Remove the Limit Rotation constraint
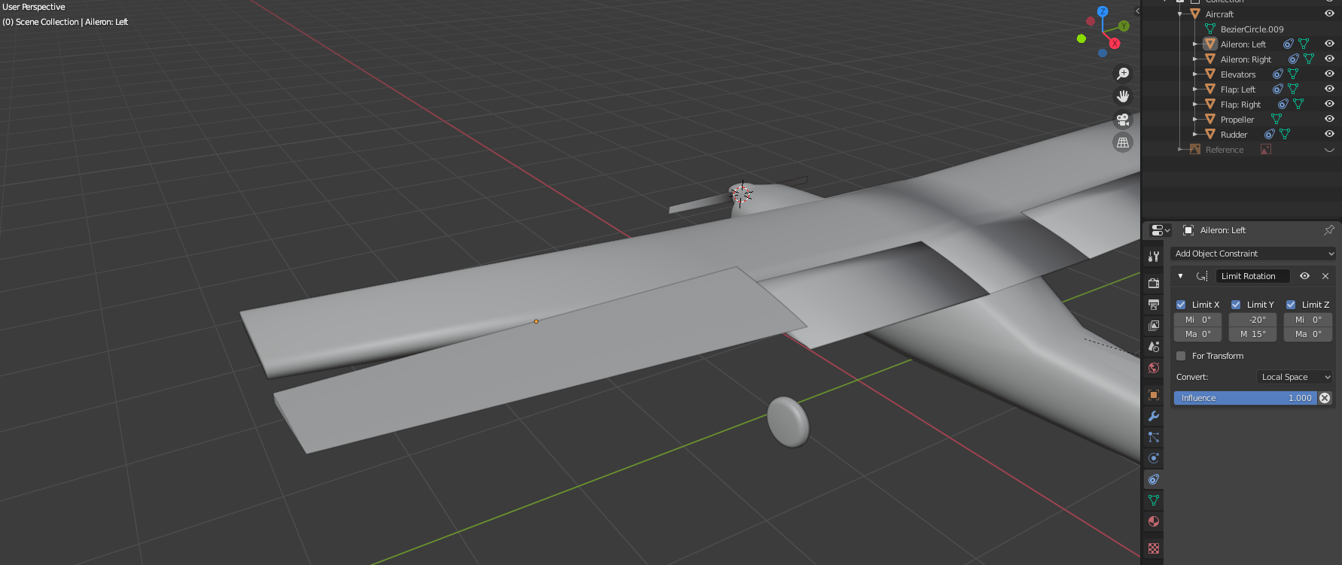Viewport: 1342px width, 565px height. [x=1325, y=276]
